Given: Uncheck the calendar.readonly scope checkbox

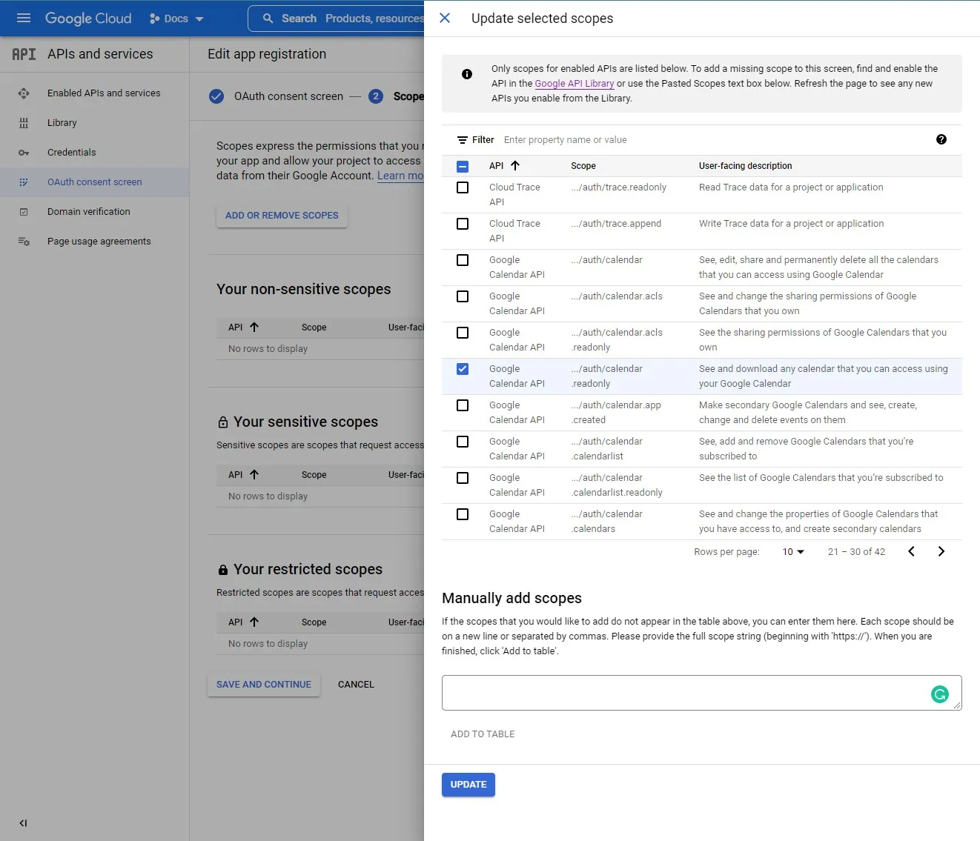Looking at the screenshot, I should pos(463,369).
